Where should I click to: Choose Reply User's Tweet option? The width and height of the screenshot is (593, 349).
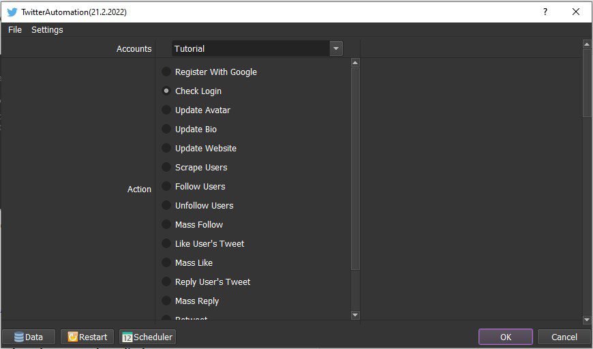click(x=206, y=282)
